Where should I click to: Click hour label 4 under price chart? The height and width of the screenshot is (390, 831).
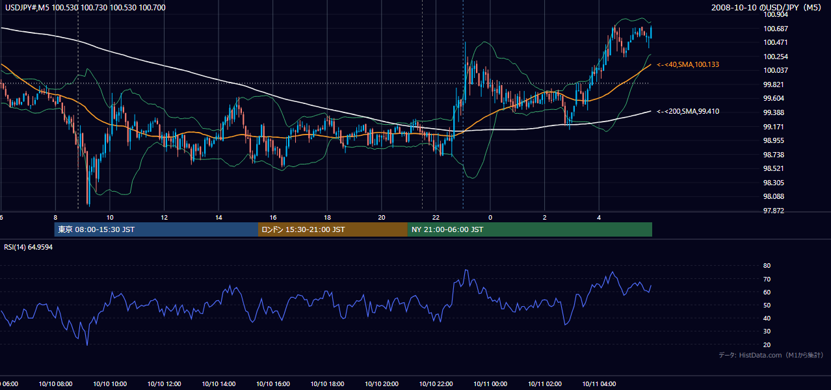[599, 217]
